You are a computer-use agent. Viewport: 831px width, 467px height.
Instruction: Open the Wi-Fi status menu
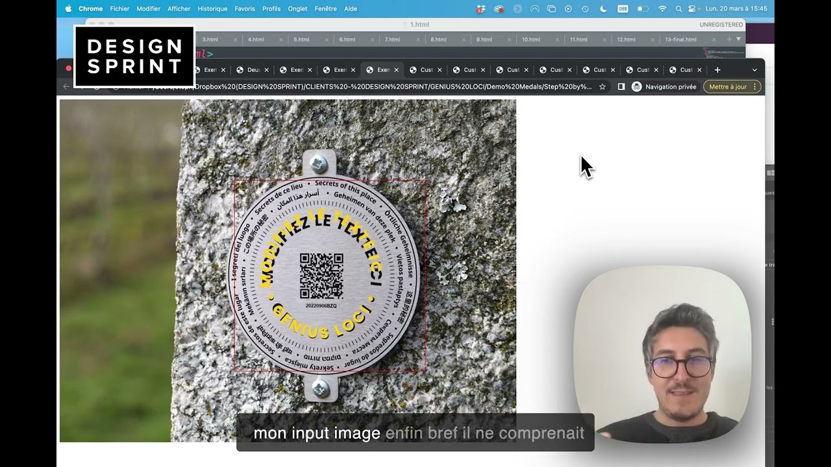click(662, 8)
